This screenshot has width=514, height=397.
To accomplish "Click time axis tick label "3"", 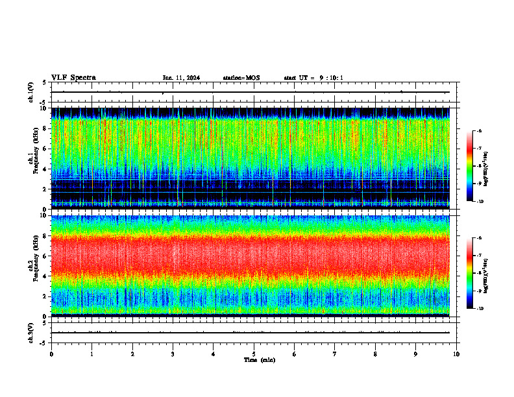I will point(173,354).
